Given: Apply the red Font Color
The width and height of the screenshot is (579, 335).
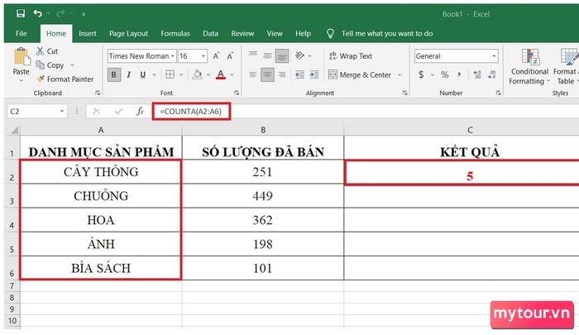Looking at the screenshot, I should 221,74.
